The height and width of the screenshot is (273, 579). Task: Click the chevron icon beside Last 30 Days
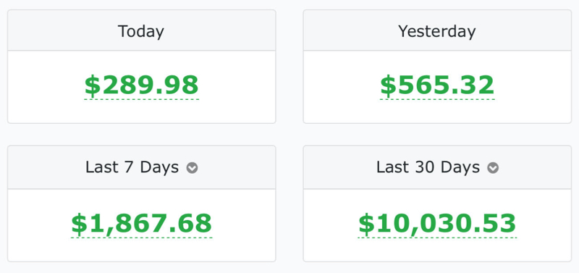(x=493, y=168)
